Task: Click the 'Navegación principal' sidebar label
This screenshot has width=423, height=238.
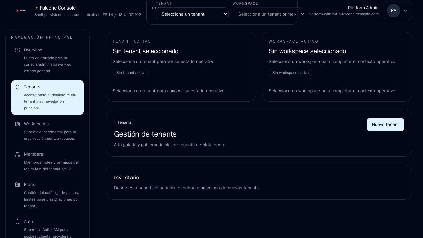Action: pos(42,37)
